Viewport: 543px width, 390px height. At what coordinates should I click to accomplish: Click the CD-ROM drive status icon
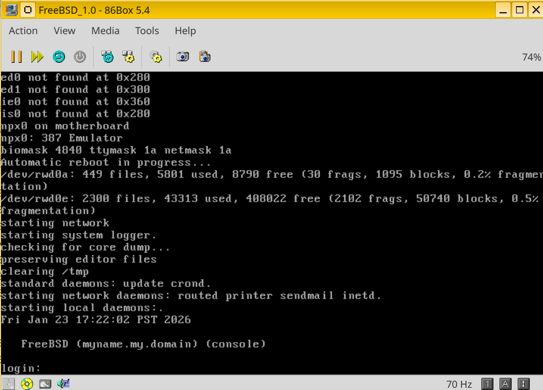click(x=26, y=383)
